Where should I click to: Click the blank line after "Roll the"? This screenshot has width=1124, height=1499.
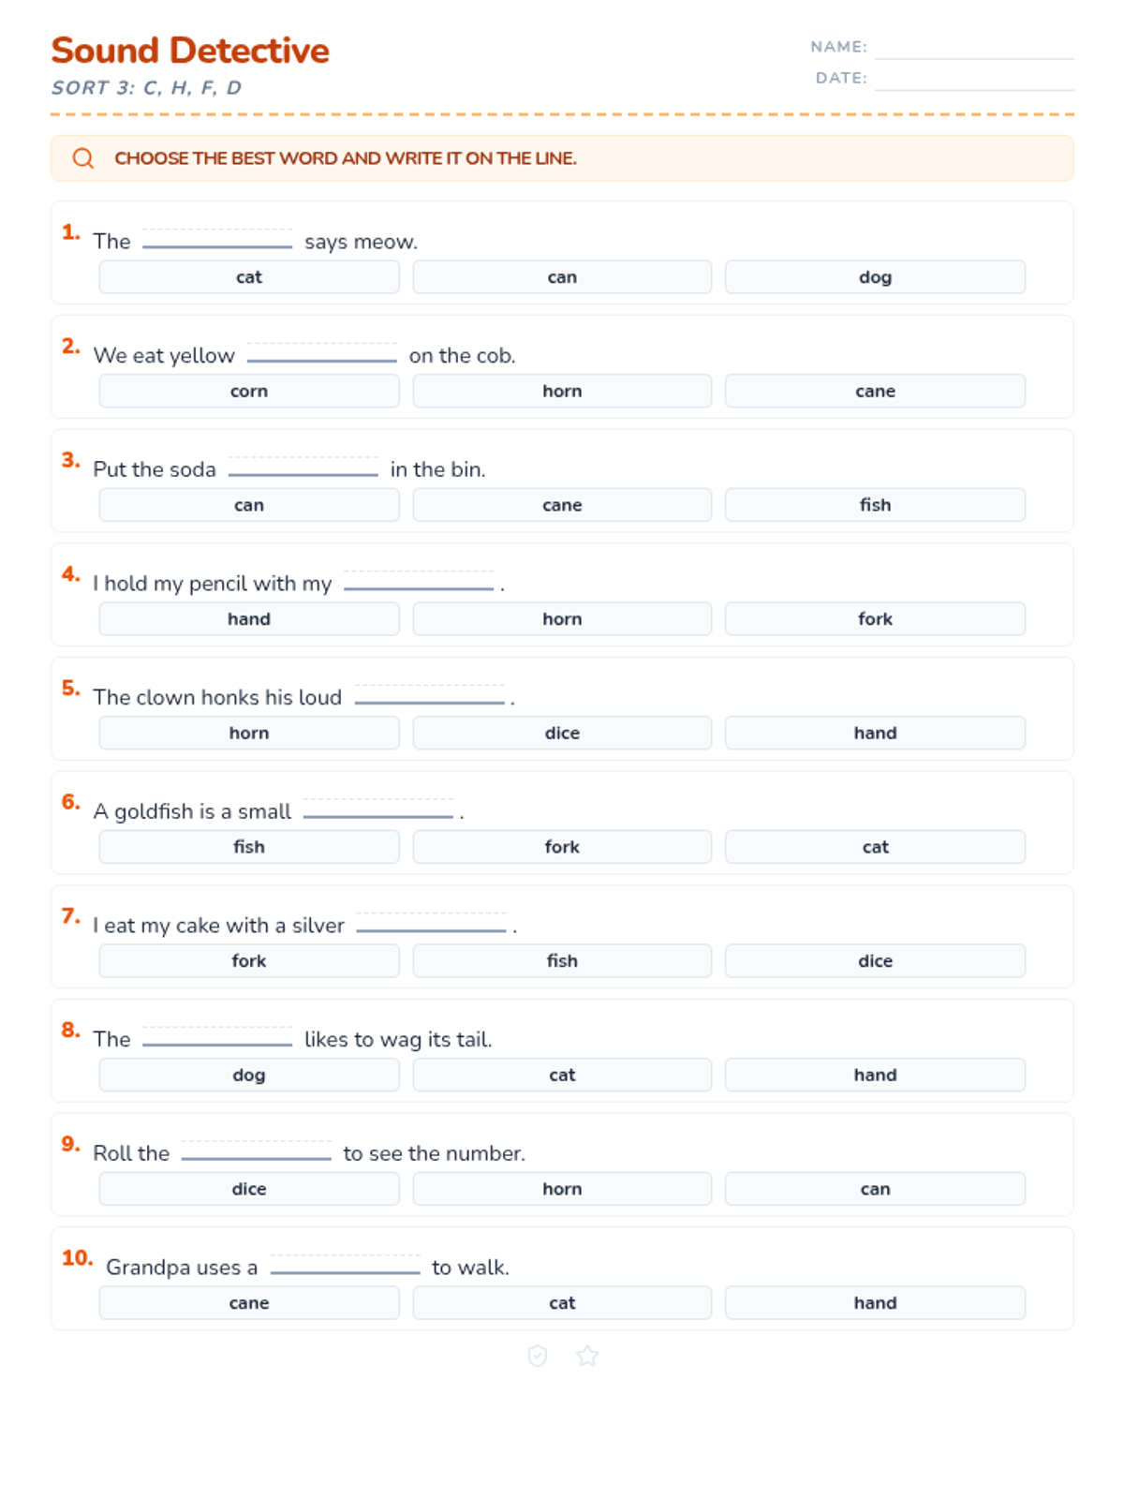256,1151
